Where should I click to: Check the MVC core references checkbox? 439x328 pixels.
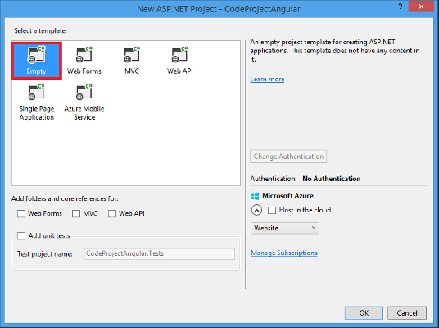[76, 214]
